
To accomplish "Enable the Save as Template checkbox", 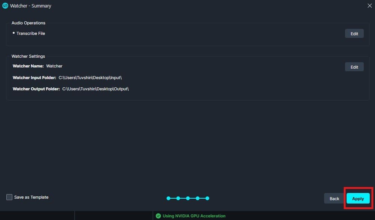I will click(x=9, y=197).
